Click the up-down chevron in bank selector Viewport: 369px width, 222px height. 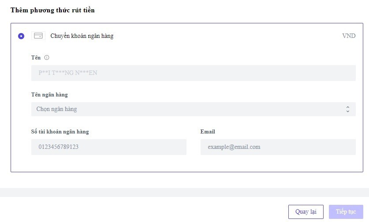pyautogui.click(x=347, y=109)
